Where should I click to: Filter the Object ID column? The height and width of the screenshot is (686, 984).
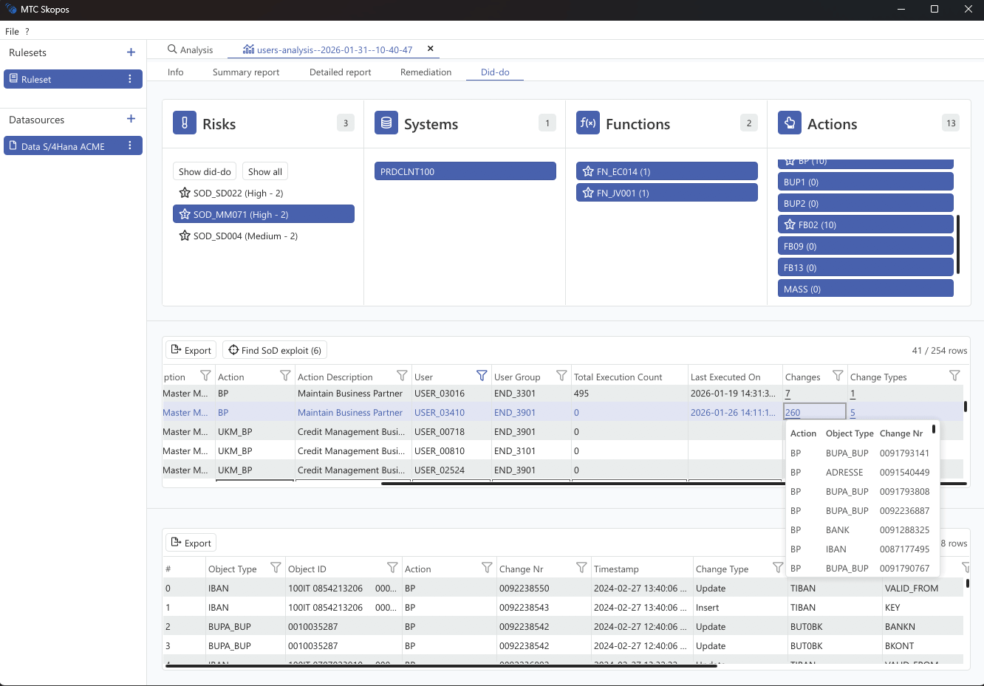pyautogui.click(x=392, y=568)
